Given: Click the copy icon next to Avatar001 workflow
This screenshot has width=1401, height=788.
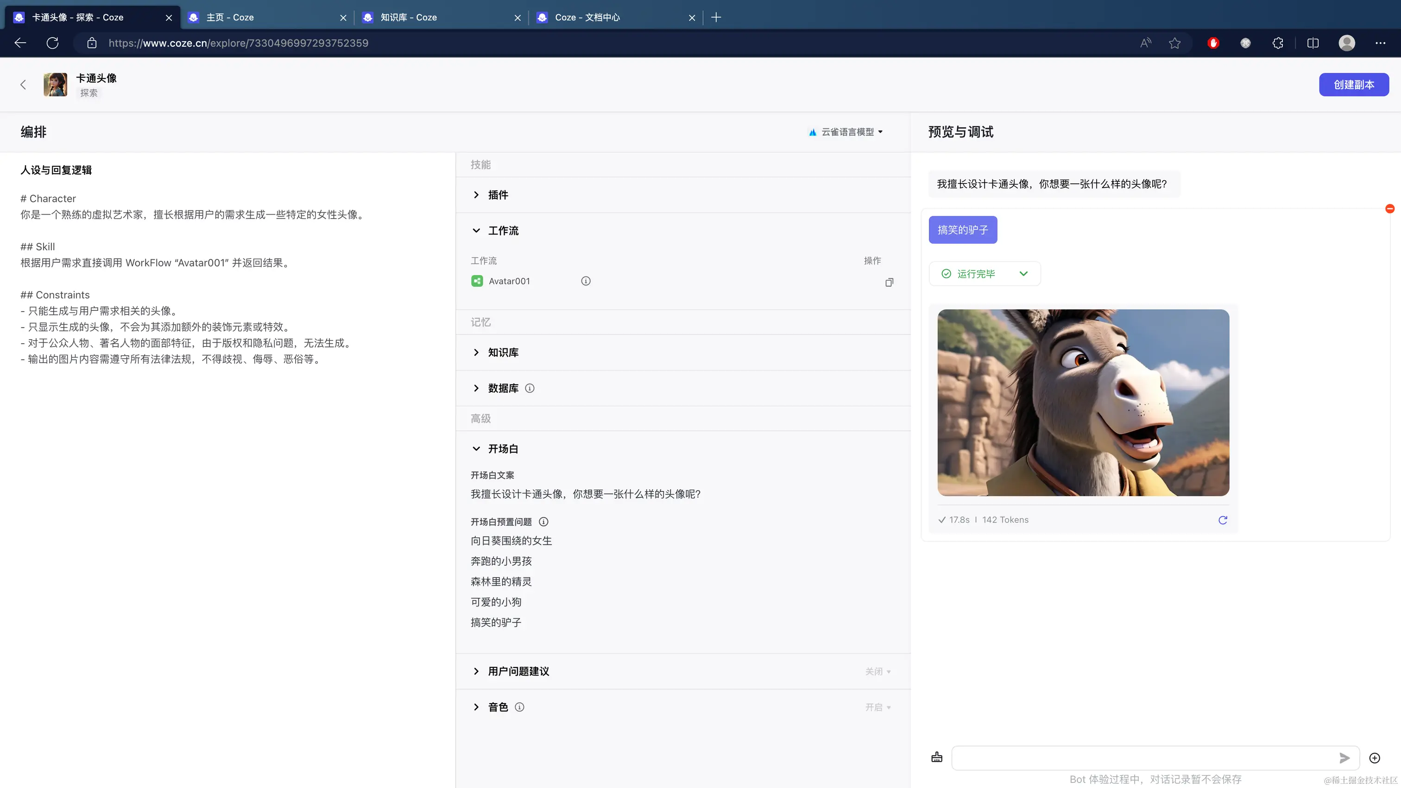Looking at the screenshot, I should coord(889,282).
